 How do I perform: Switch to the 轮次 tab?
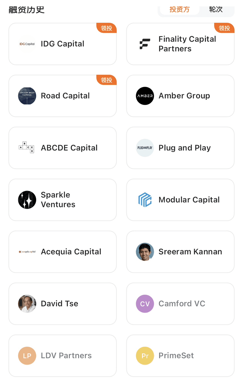point(216,9)
